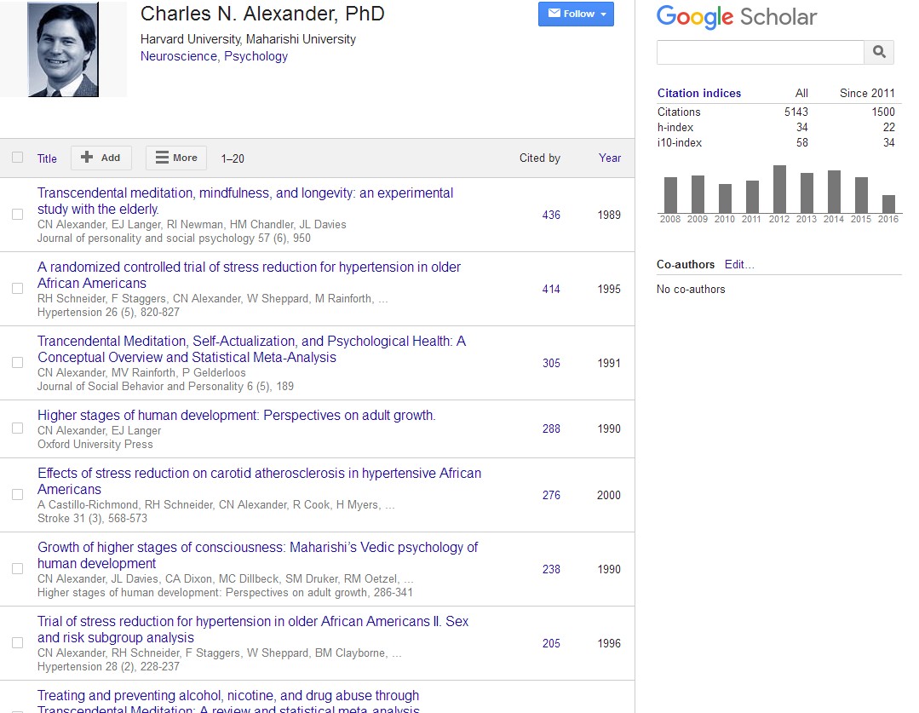Click the 2010 bar in citation chart
This screenshot has width=919, height=713.
point(725,198)
